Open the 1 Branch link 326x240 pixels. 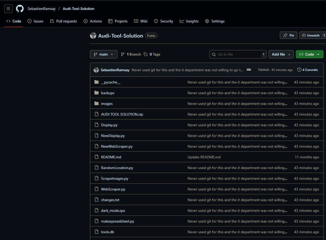131,54
